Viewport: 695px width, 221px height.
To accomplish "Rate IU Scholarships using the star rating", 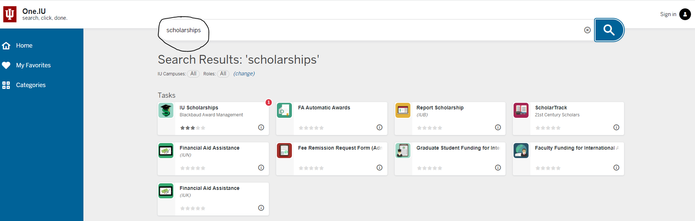I will (192, 128).
